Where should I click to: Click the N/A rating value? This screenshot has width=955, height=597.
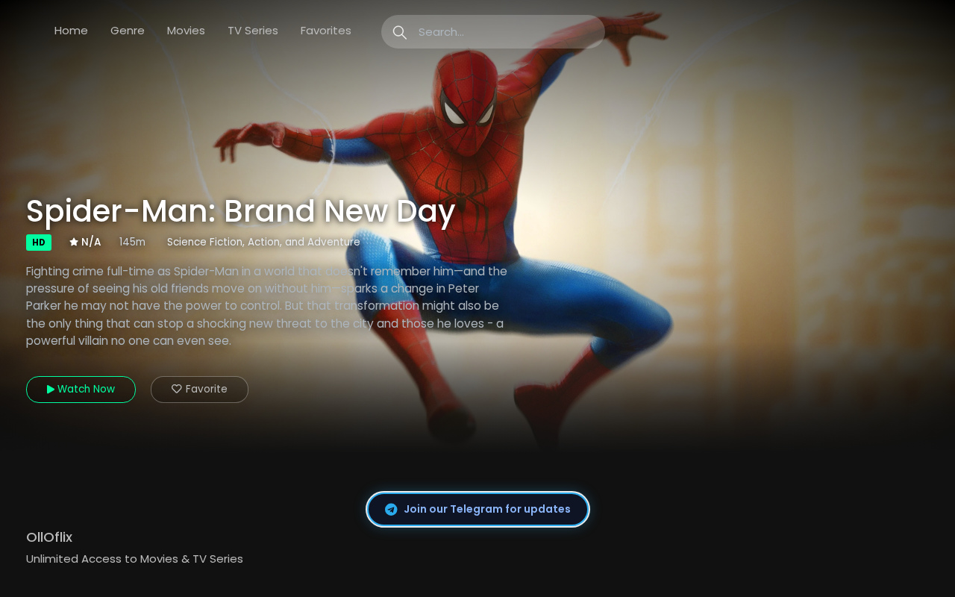[91, 242]
